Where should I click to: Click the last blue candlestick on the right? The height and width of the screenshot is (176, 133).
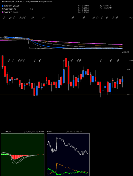click(122, 80)
